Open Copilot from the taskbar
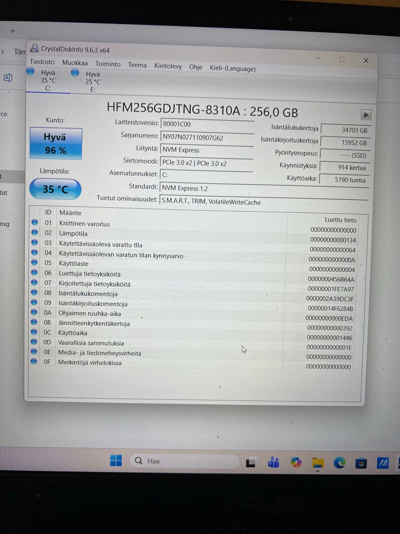Screen dimensions: 400x534 click(x=296, y=462)
